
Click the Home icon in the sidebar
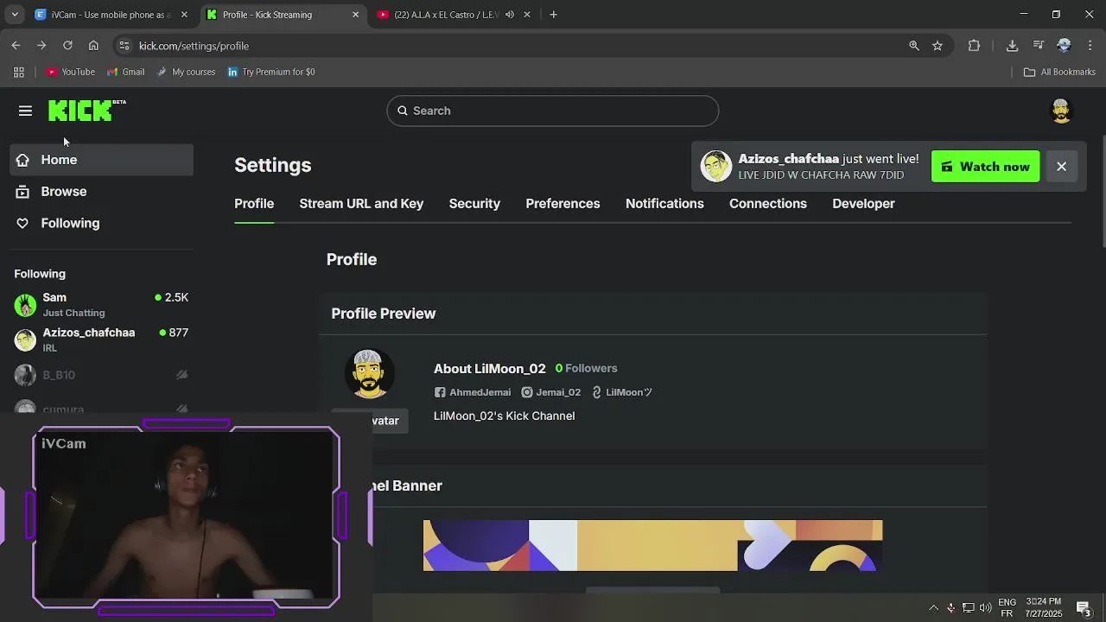point(22,160)
